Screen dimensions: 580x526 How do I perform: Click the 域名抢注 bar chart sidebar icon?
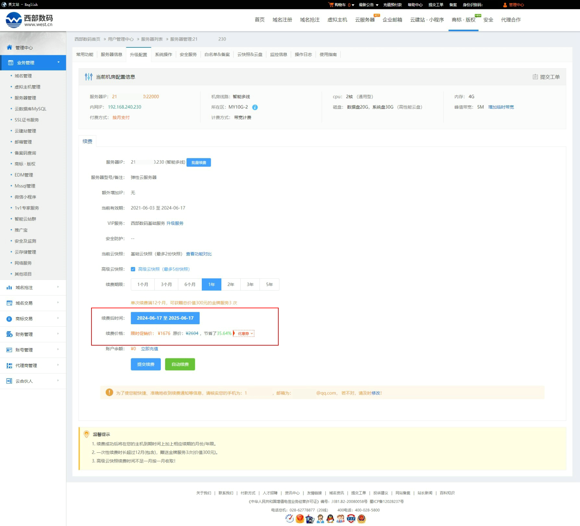pyautogui.click(x=9, y=287)
